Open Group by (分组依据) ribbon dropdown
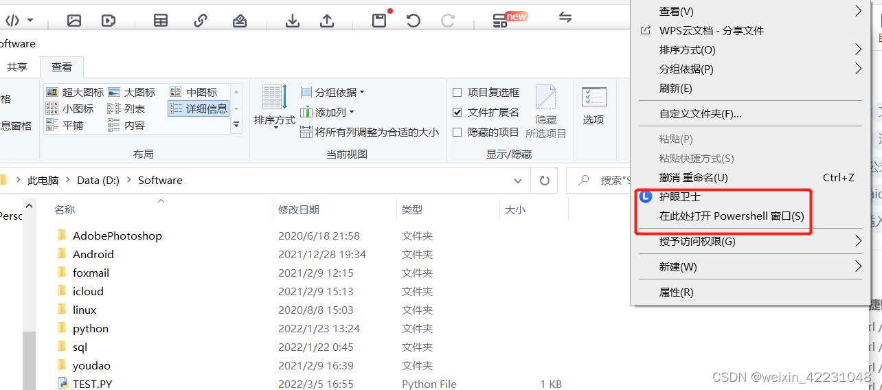The width and height of the screenshot is (882, 390). tap(332, 92)
